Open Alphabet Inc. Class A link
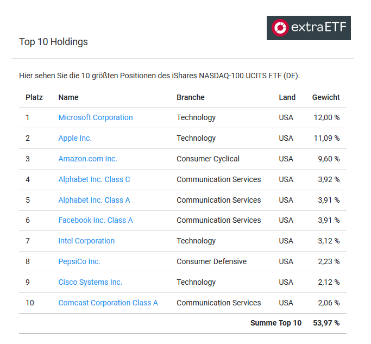371x344 pixels. pyautogui.click(x=94, y=200)
